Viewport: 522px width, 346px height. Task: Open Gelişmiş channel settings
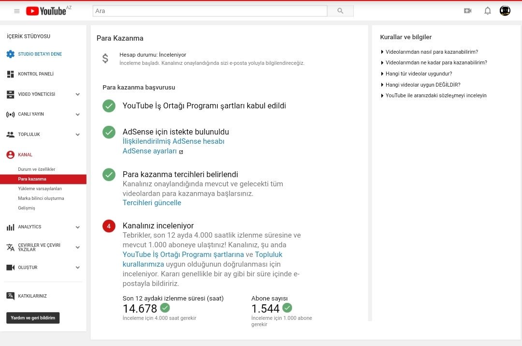click(26, 208)
